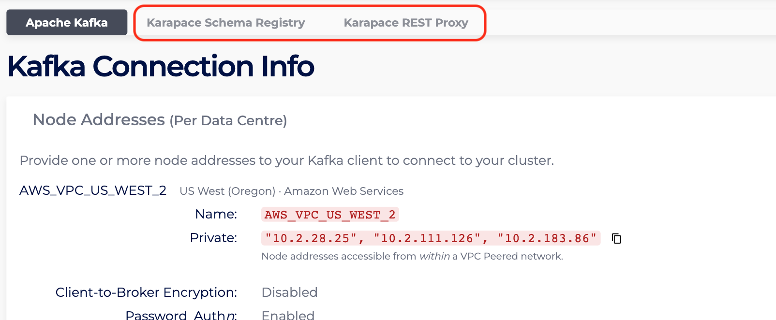Copy the private node addresses to clipboard
The height and width of the screenshot is (320, 776).
click(x=616, y=238)
